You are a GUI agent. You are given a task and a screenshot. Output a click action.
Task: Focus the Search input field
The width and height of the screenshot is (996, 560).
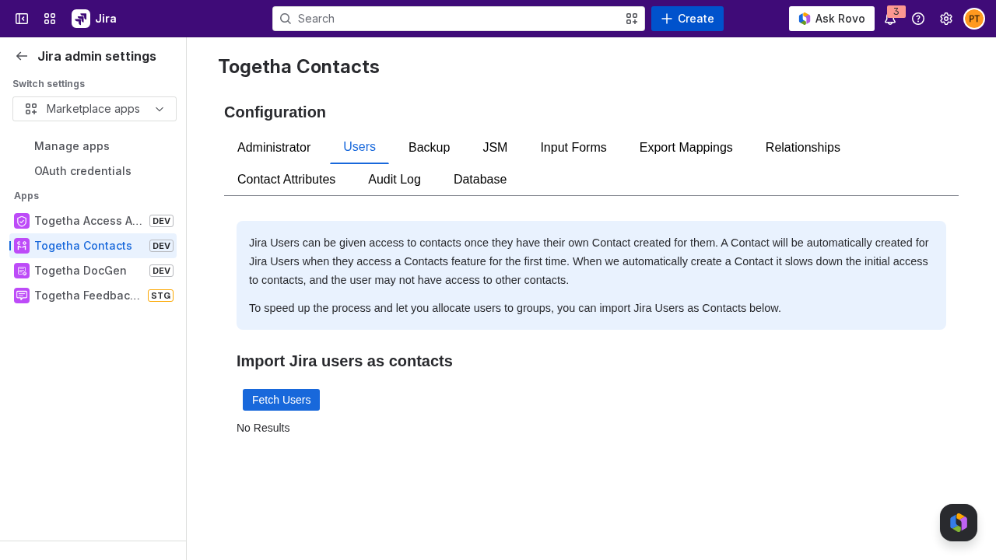458,19
